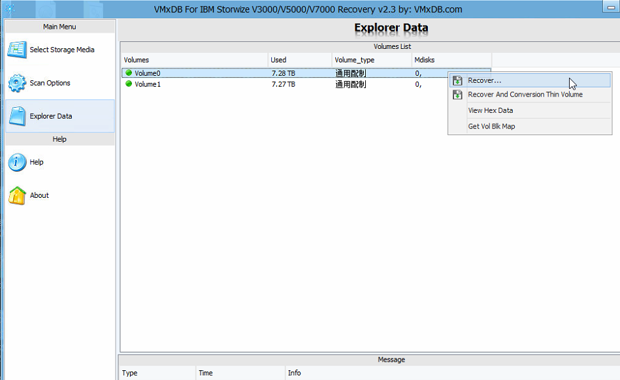Click the 7.27 TB used value

283,84
